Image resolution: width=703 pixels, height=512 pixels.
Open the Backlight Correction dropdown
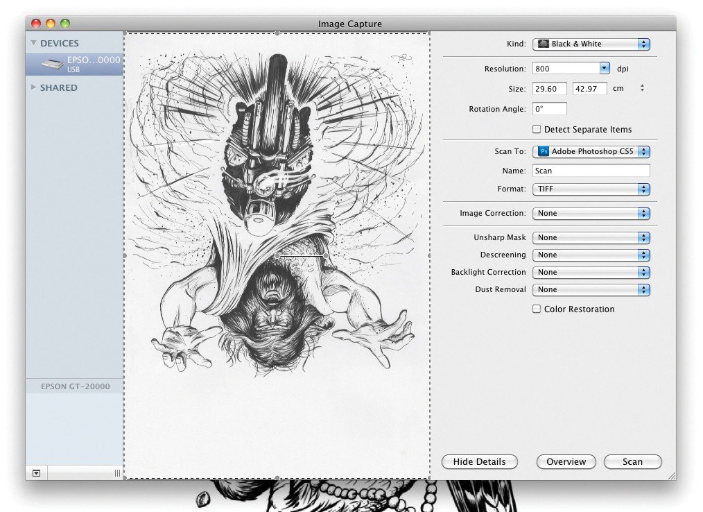pos(591,273)
